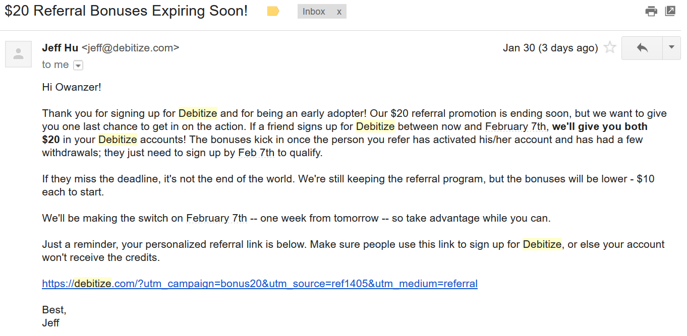687x336 pixels.
Task: Print this email using the printer icon
Action: tap(651, 11)
